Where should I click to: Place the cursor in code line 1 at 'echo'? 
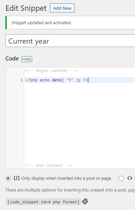pos(45,80)
